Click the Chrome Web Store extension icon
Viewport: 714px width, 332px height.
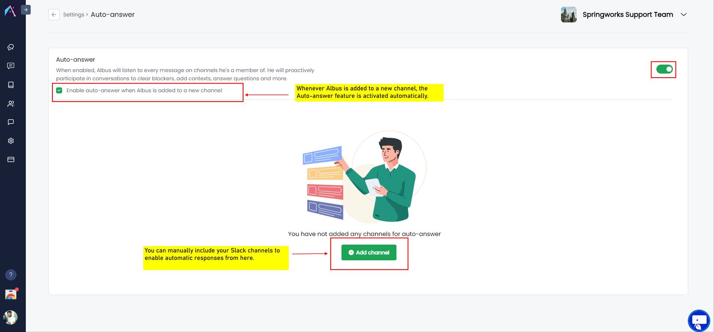11,295
